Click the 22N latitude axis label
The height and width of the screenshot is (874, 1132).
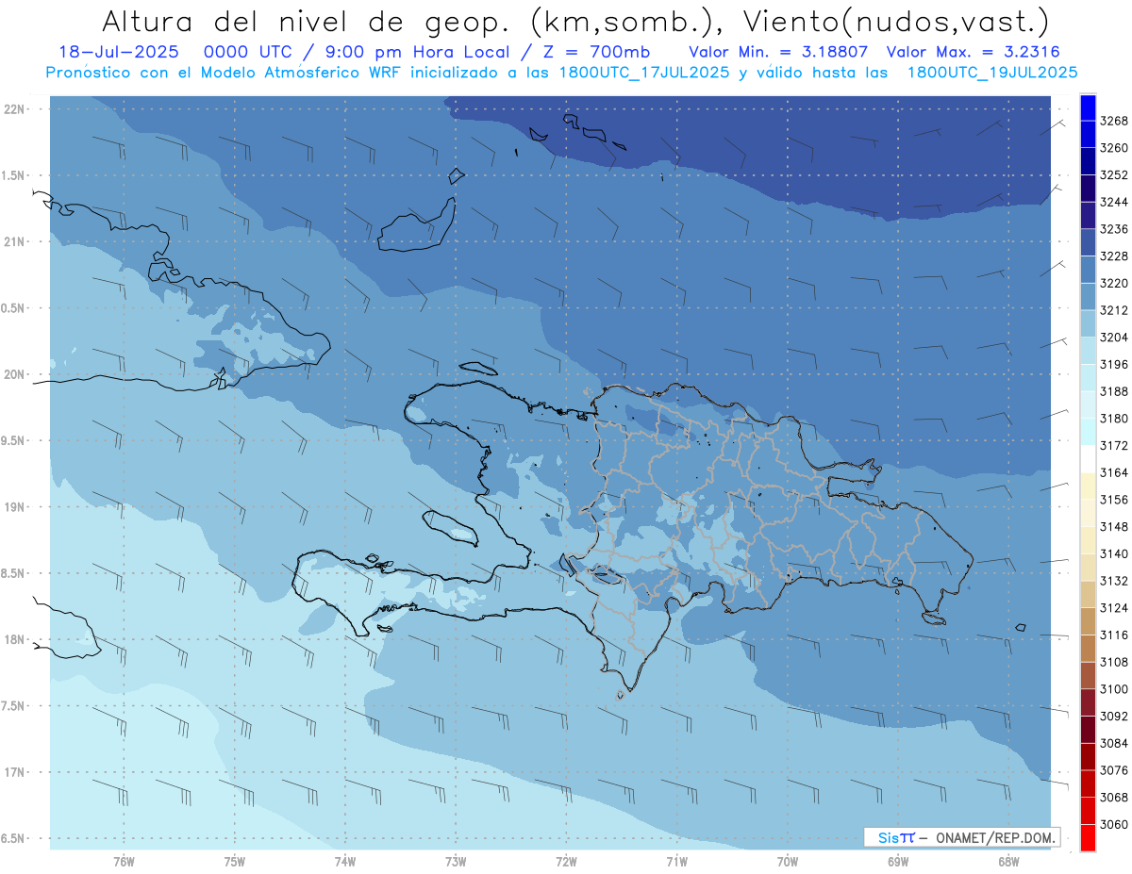point(14,109)
